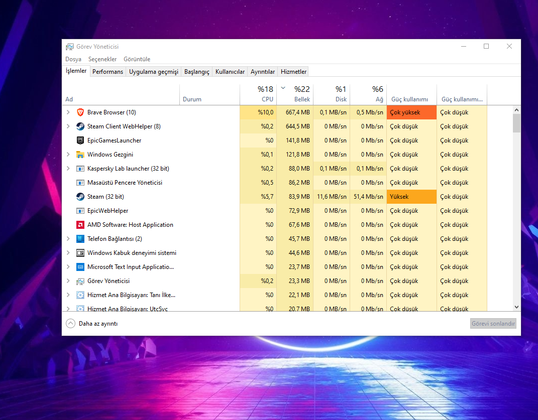Switch to Uygulama geçmişi tab
Image resolution: width=538 pixels, height=420 pixels.
coord(154,72)
